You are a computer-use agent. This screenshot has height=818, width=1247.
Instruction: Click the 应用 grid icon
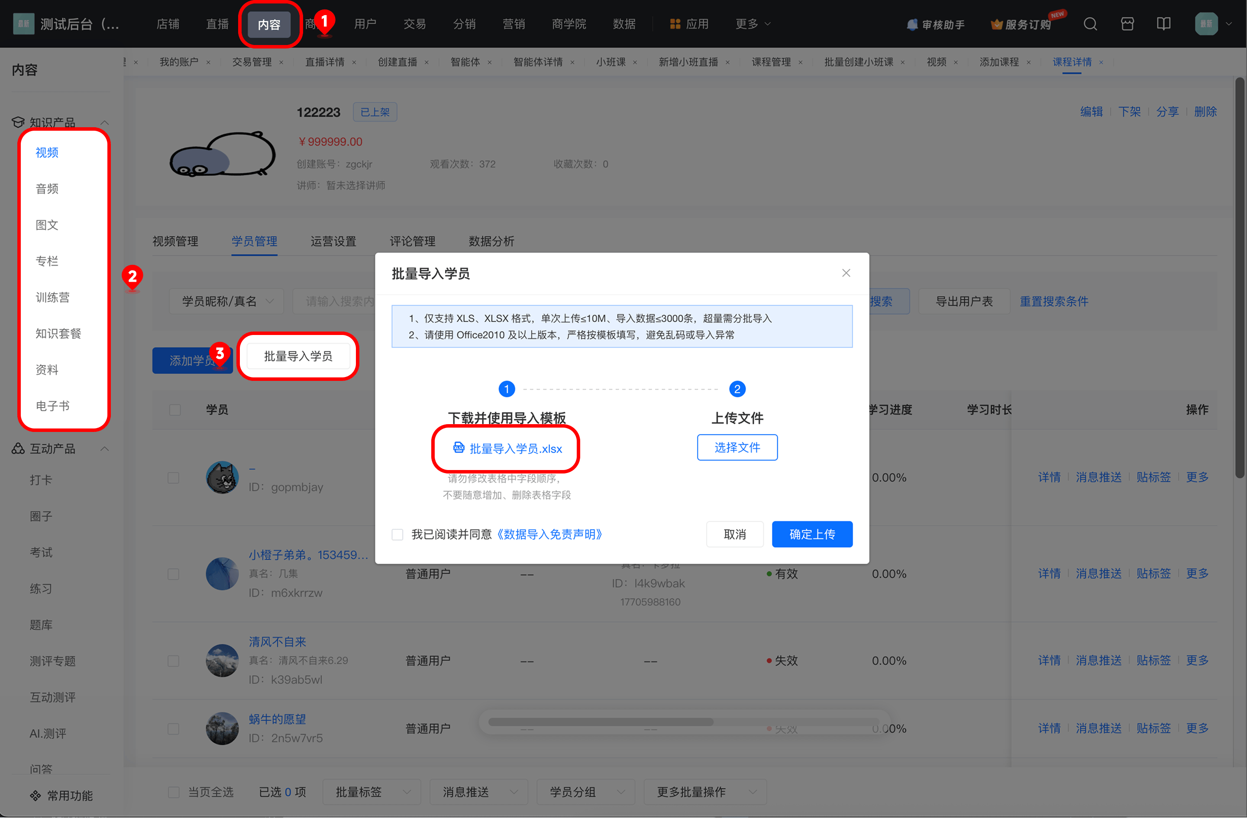tap(675, 24)
